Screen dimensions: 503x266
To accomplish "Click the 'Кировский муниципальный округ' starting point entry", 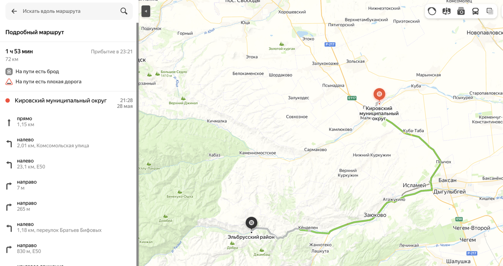I will click(69, 103).
